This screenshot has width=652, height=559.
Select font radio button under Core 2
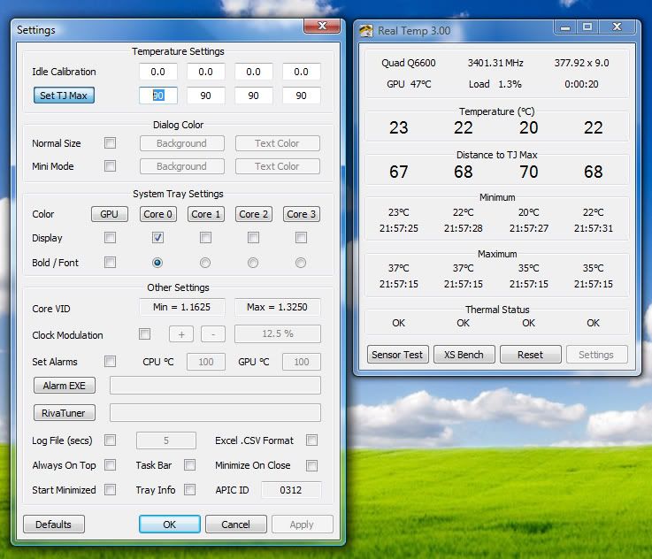pos(253,263)
